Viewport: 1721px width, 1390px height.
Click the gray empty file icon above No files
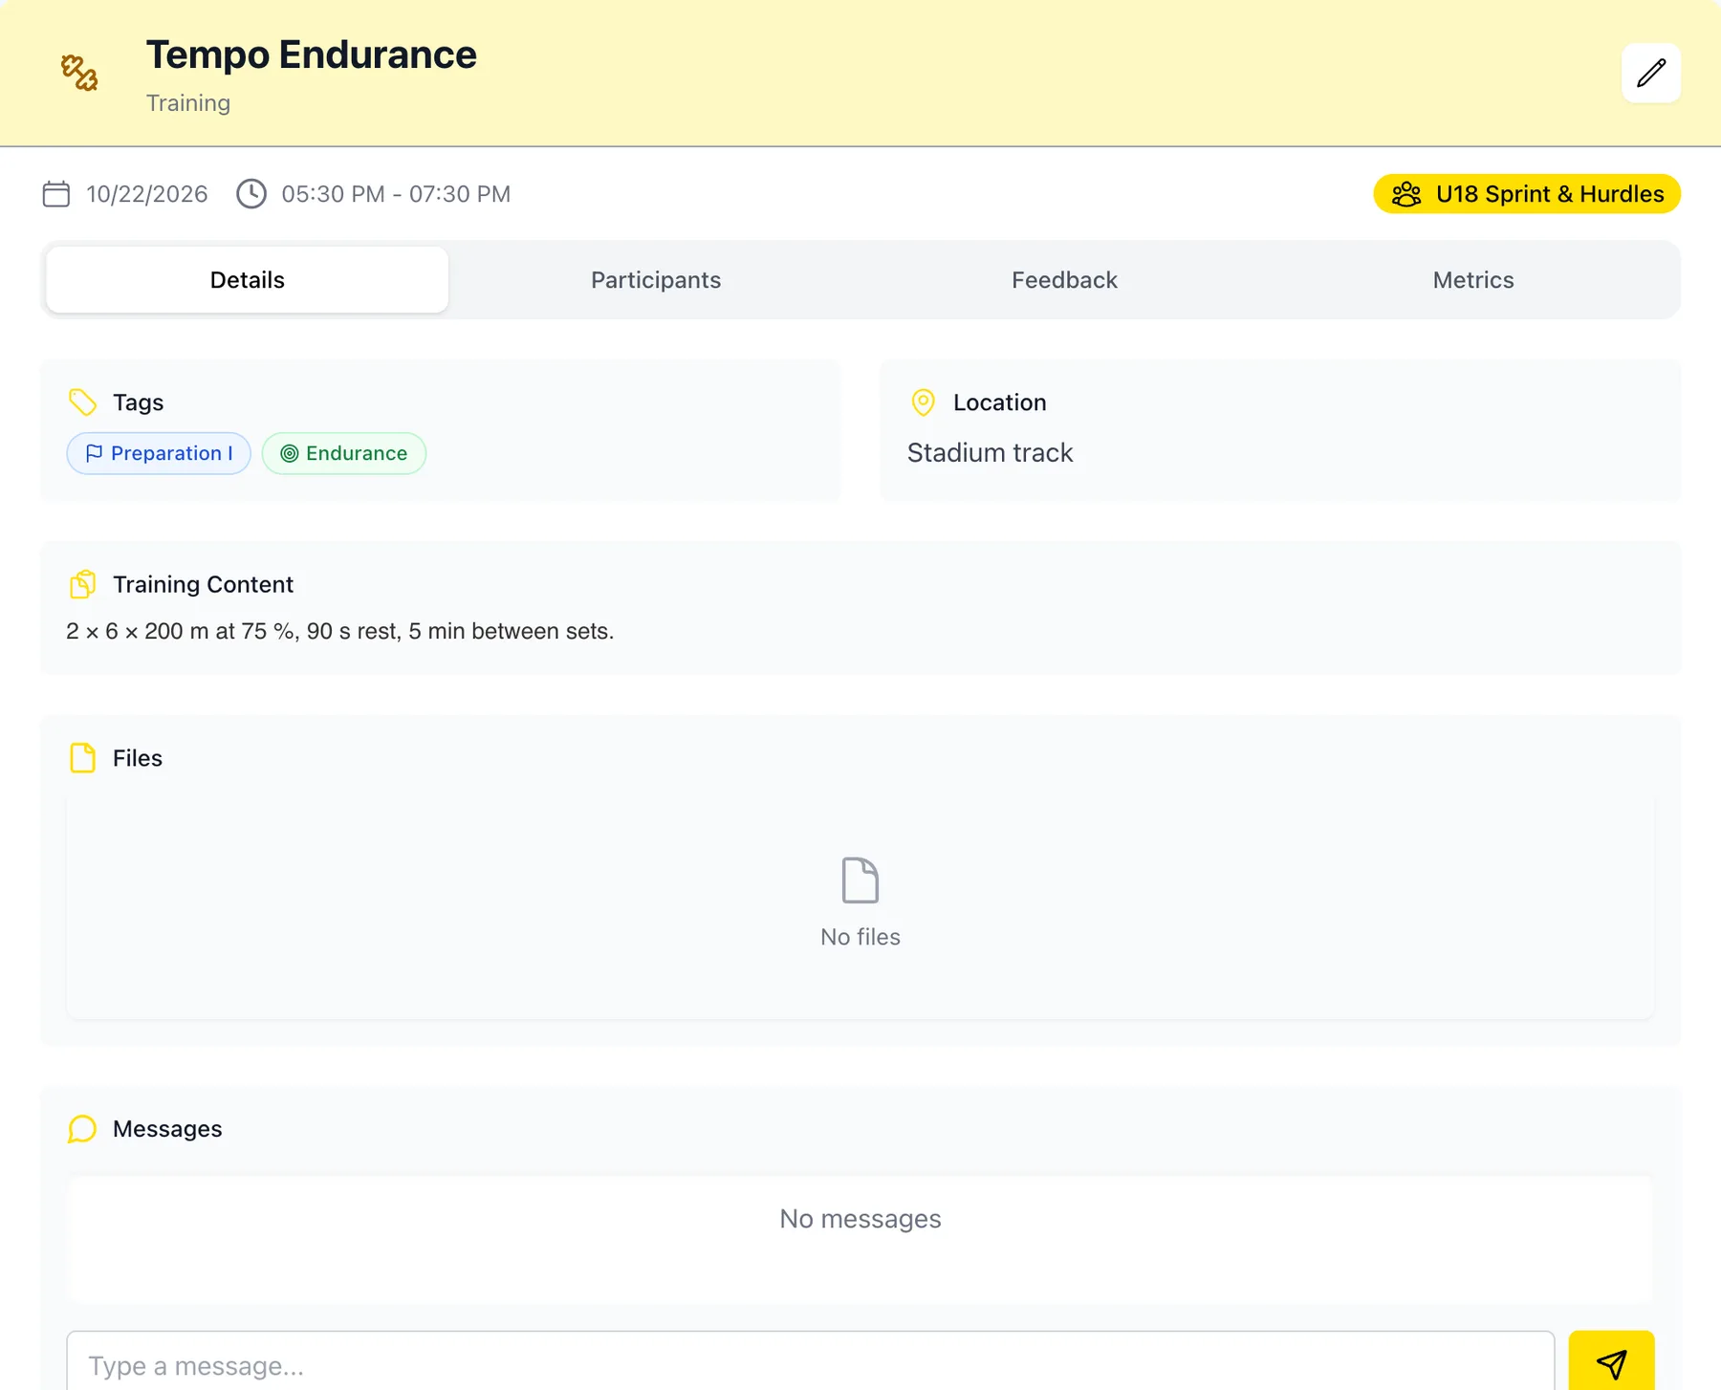click(x=860, y=880)
